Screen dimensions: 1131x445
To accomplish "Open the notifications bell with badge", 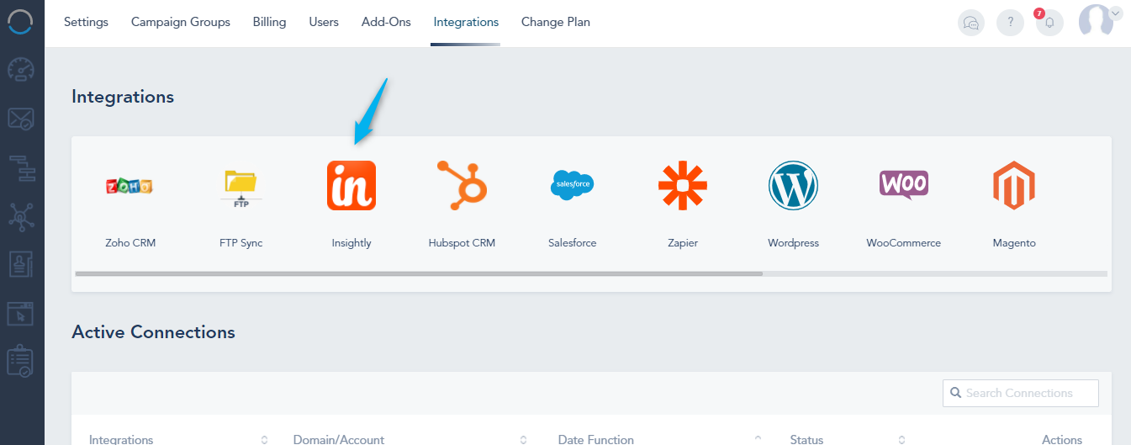I will coord(1049,23).
